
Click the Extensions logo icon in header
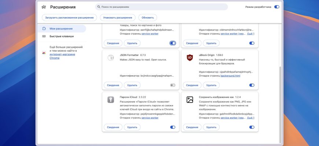click(x=44, y=7)
